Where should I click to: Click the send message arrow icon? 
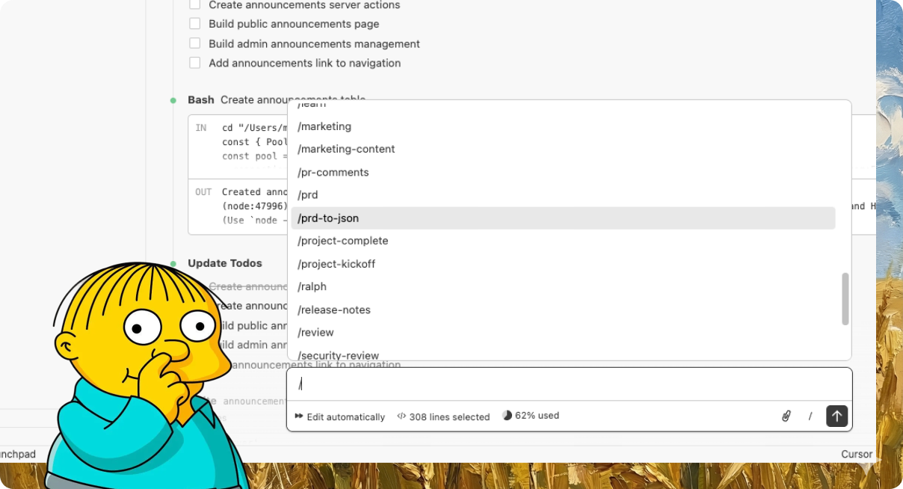click(836, 416)
